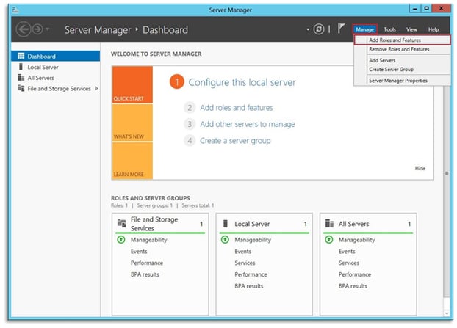Go forward with the forward arrow button
Image resolution: width=457 pixels, height=328 pixels.
pos(37,29)
